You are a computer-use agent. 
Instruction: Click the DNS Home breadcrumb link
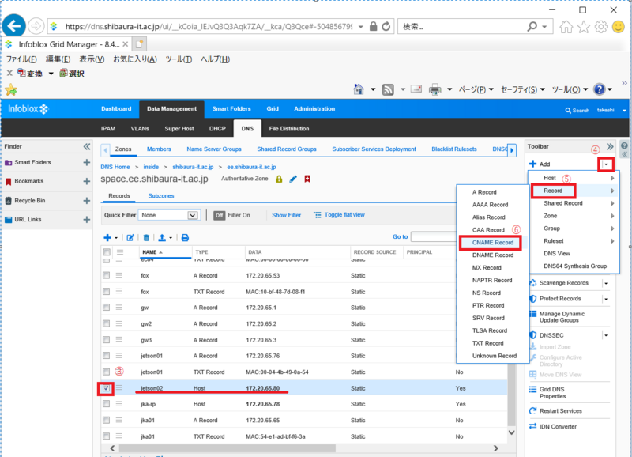point(115,167)
